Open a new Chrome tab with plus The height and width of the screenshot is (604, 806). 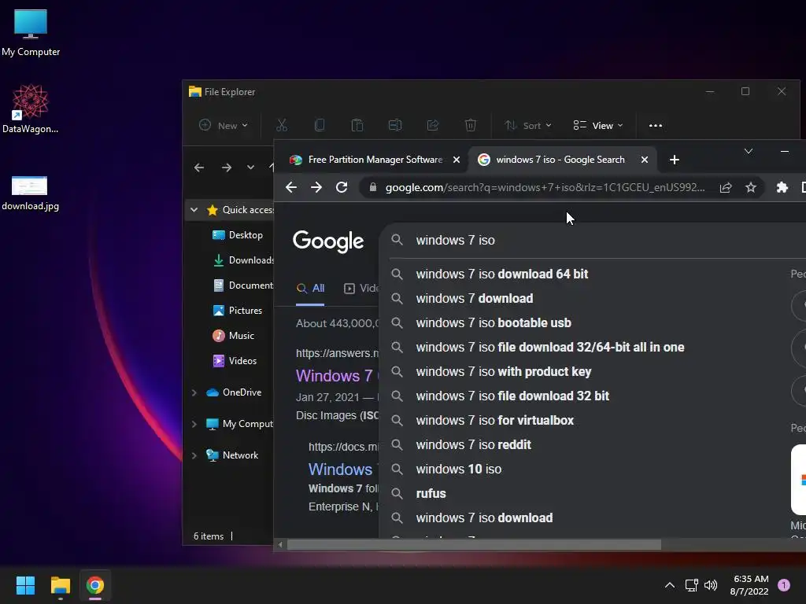[x=675, y=160]
